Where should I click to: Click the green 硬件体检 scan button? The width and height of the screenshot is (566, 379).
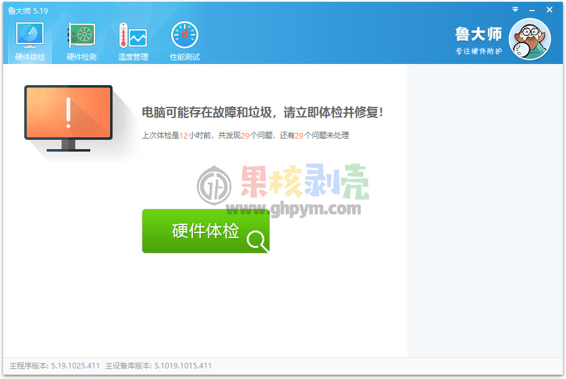(x=206, y=231)
